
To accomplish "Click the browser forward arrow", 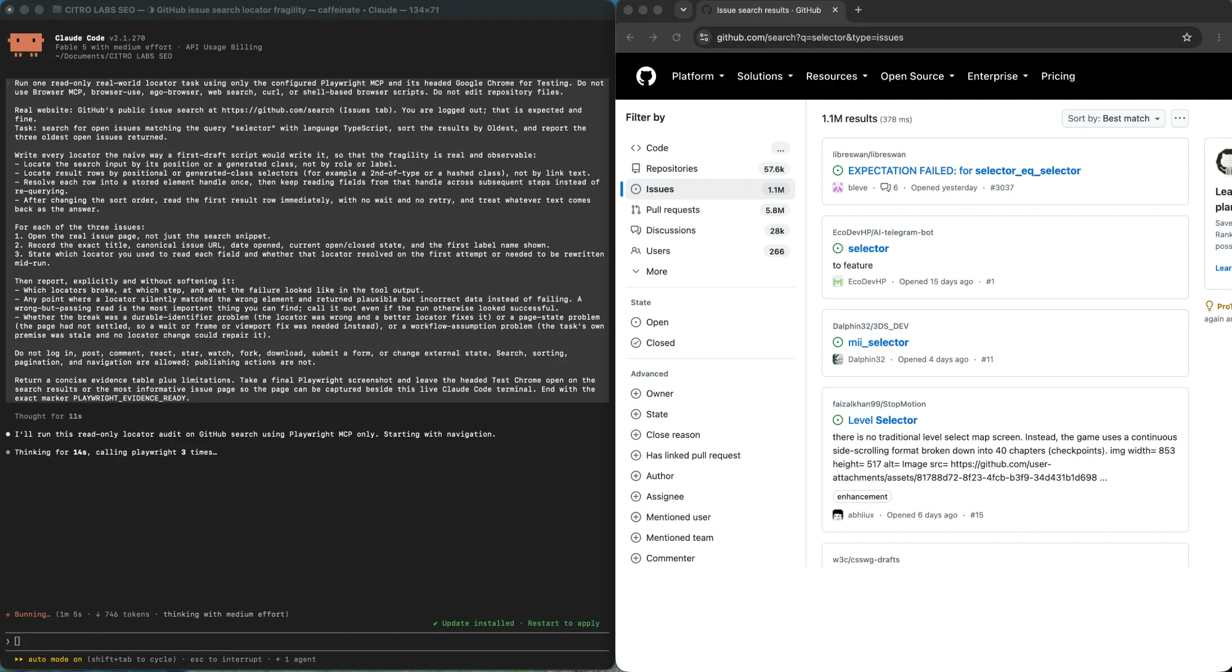I will tap(653, 38).
